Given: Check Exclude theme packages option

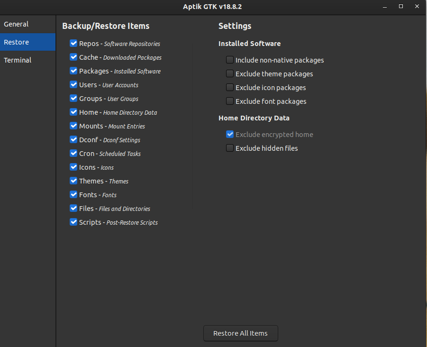Looking at the screenshot, I should point(230,74).
